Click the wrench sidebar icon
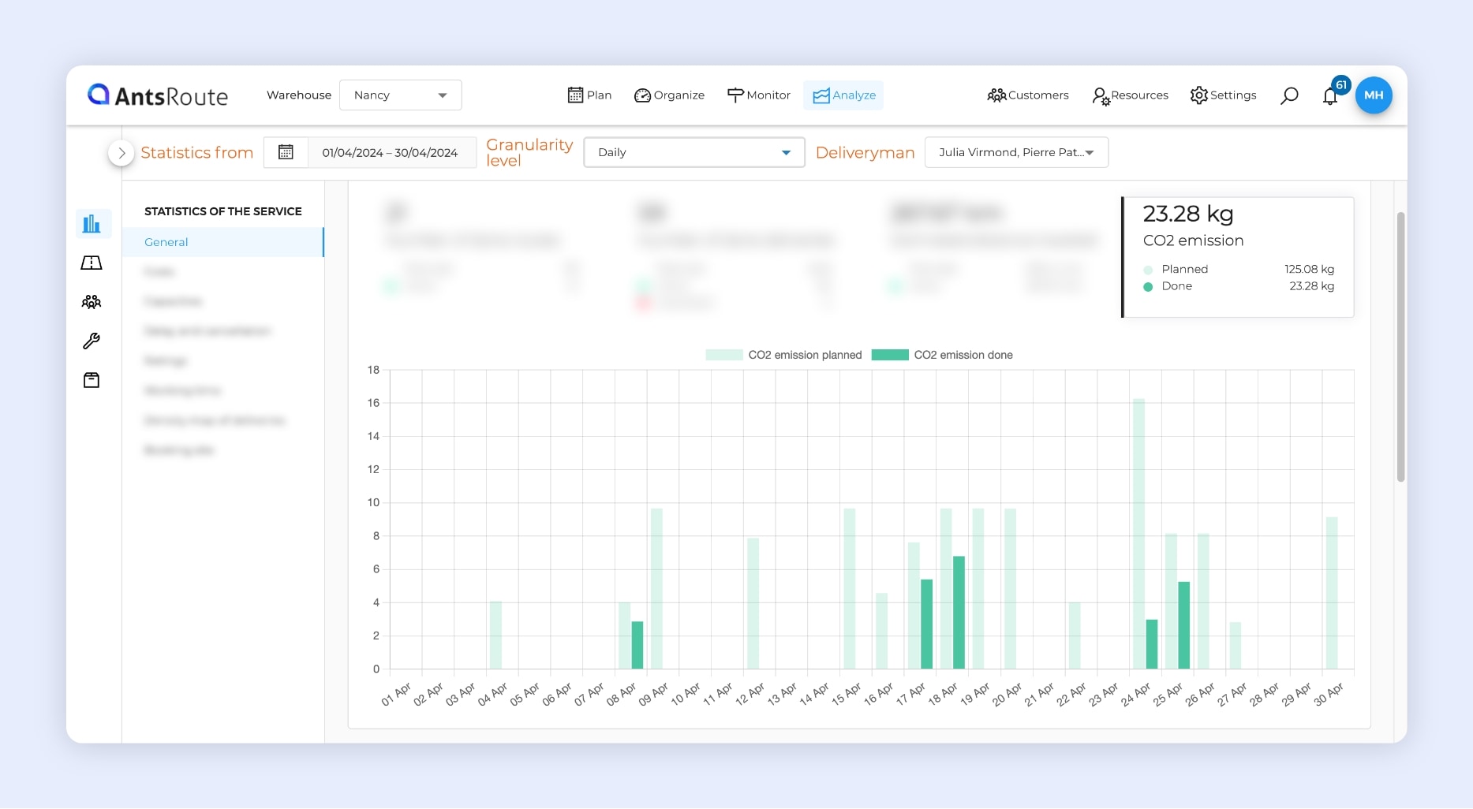This screenshot has height=809, width=1473. (x=92, y=341)
